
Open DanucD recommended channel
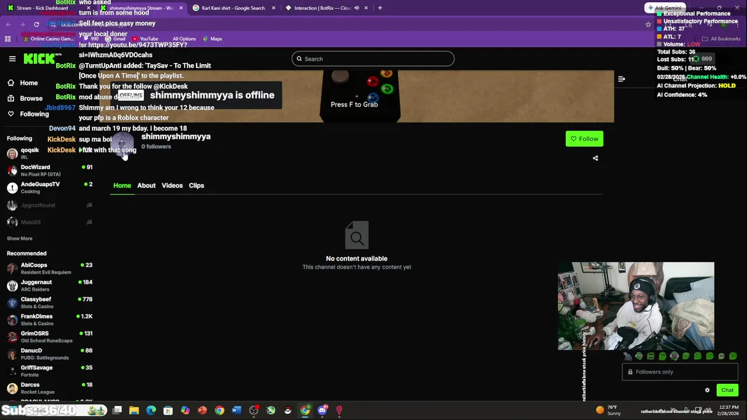pyautogui.click(x=50, y=354)
